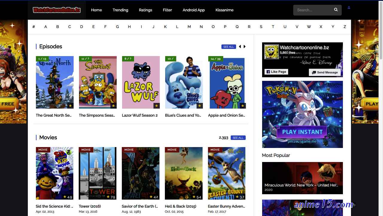The height and width of the screenshot is (216, 383).
Task: Open Blue's Clues and You thumbnail
Action: pos(184,82)
